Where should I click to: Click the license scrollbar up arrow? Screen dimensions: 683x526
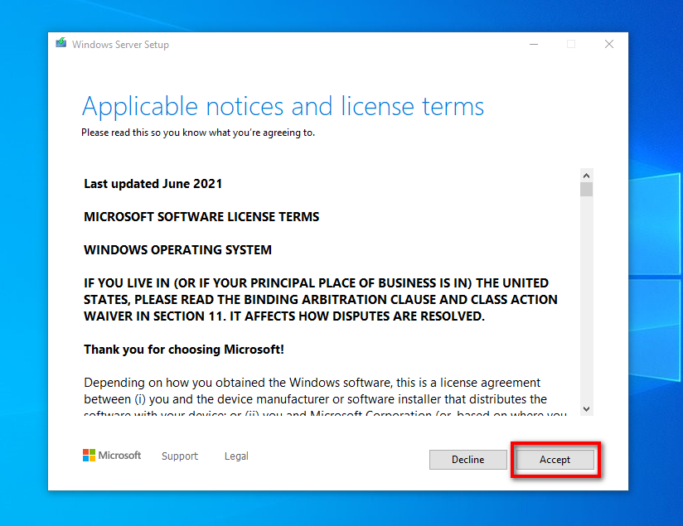coord(586,176)
